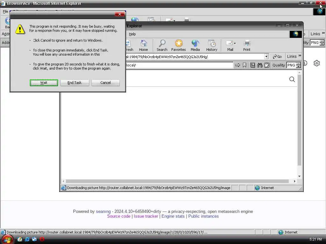
Task: Expand Links chevron in front window
Action: tap(300, 56)
